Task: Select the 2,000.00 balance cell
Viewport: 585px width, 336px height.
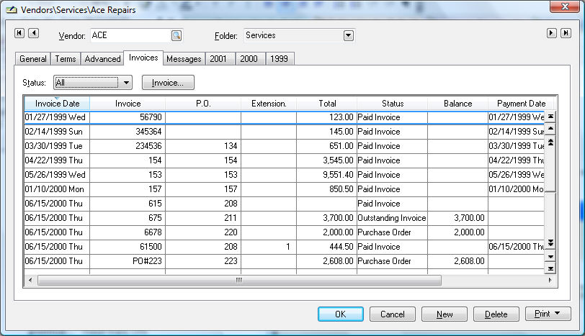Action: [457, 232]
